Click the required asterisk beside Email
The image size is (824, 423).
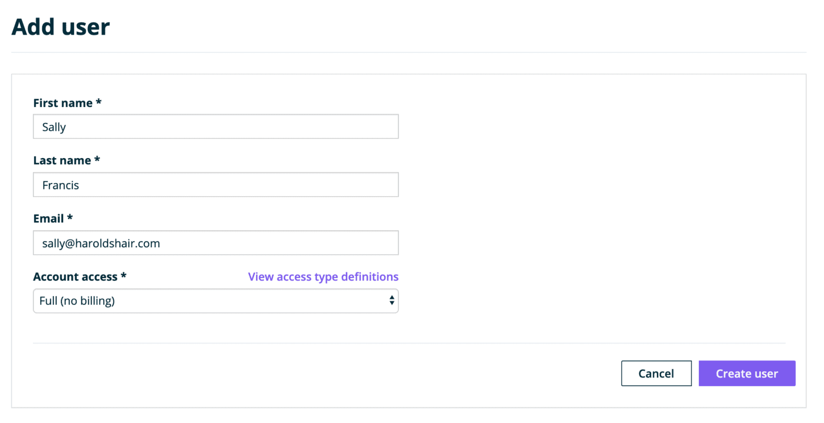70,218
